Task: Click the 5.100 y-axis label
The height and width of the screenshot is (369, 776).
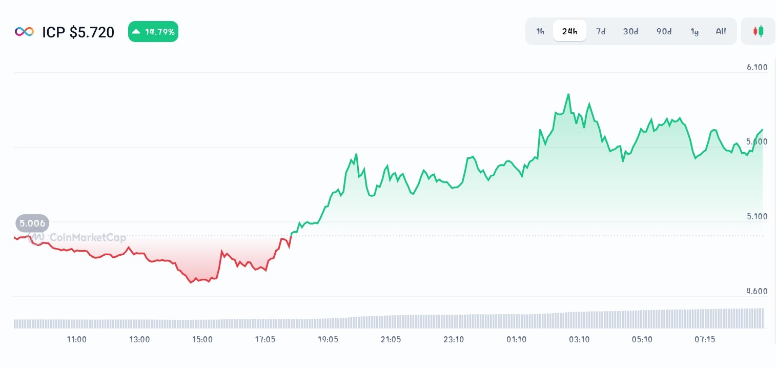Action: coord(757,216)
